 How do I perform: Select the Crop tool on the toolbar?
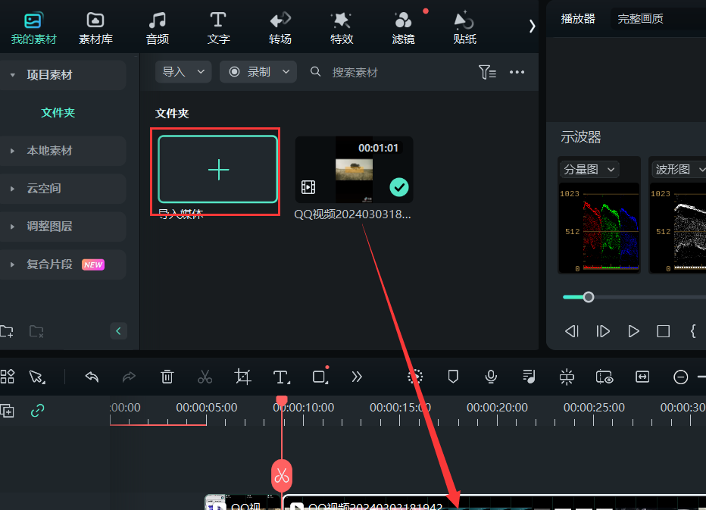(242, 377)
